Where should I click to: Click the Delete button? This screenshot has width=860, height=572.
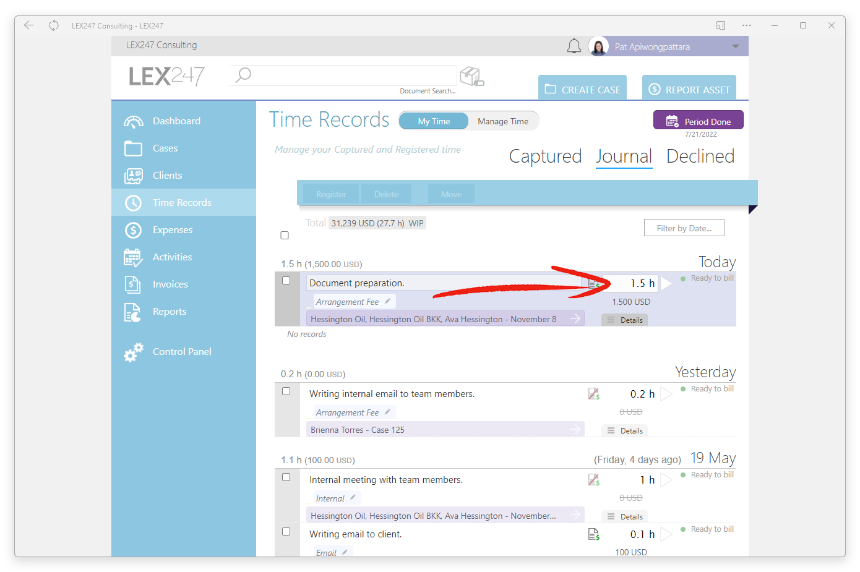pyautogui.click(x=386, y=194)
